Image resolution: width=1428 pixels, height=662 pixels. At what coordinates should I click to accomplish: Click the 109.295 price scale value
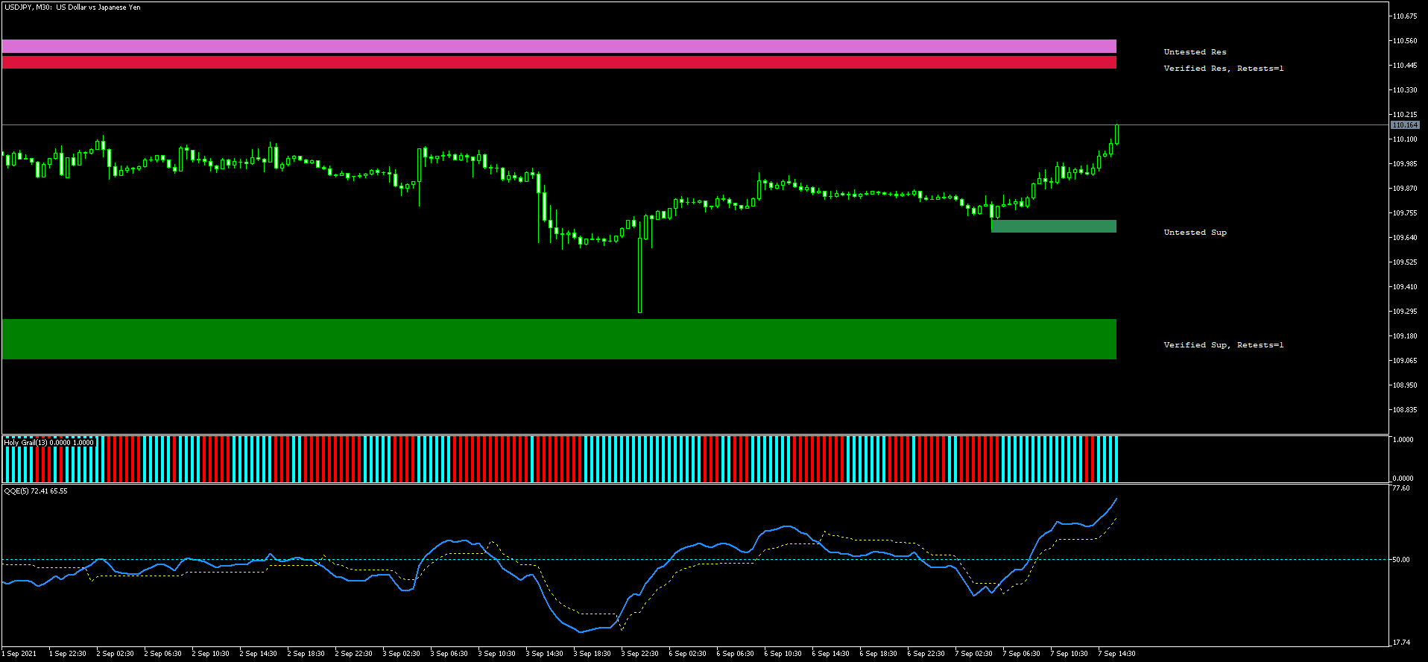(1405, 312)
